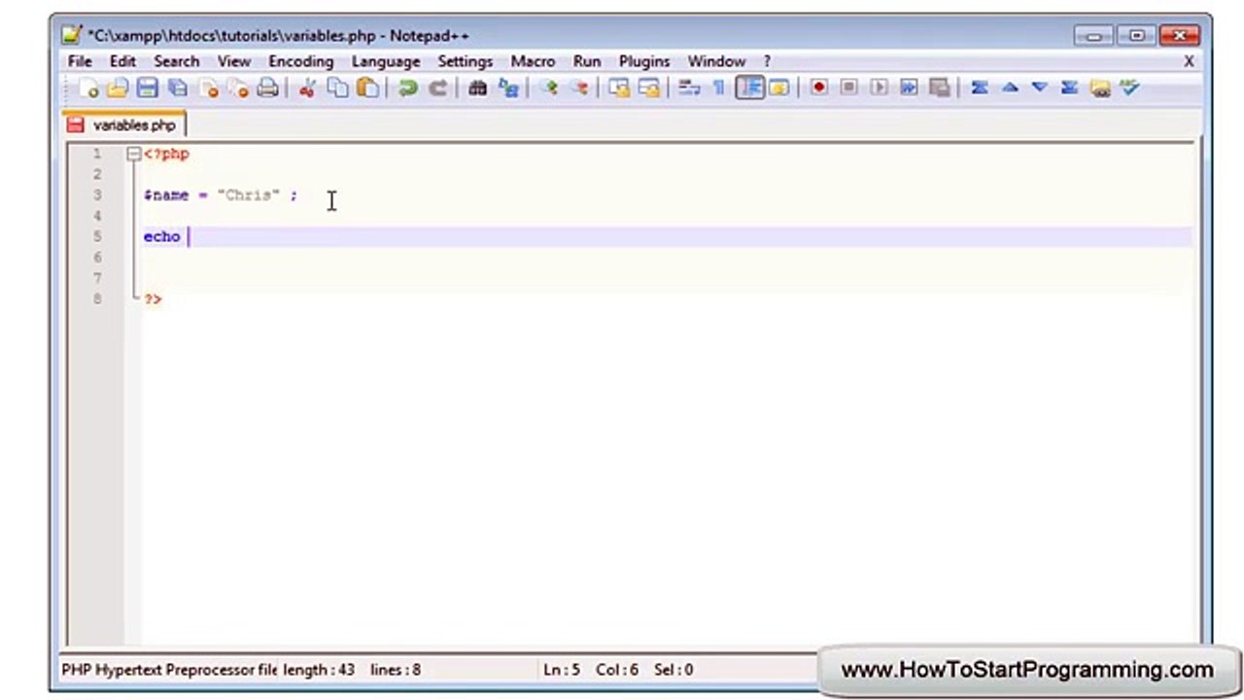
Task: Open the File menu
Action: point(80,61)
